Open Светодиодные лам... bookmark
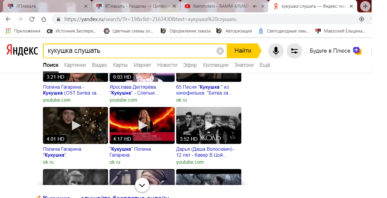Image resolution: width=387 pixels, height=198 pixels. click(284, 31)
